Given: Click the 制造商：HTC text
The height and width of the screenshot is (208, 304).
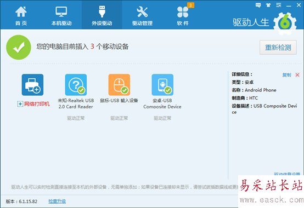Looking at the screenshot, I should pos(245,98).
